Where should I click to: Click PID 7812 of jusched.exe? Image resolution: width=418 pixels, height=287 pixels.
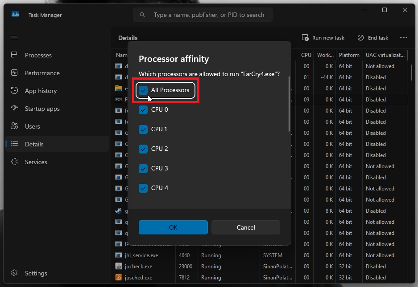click(x=184, y=277)
